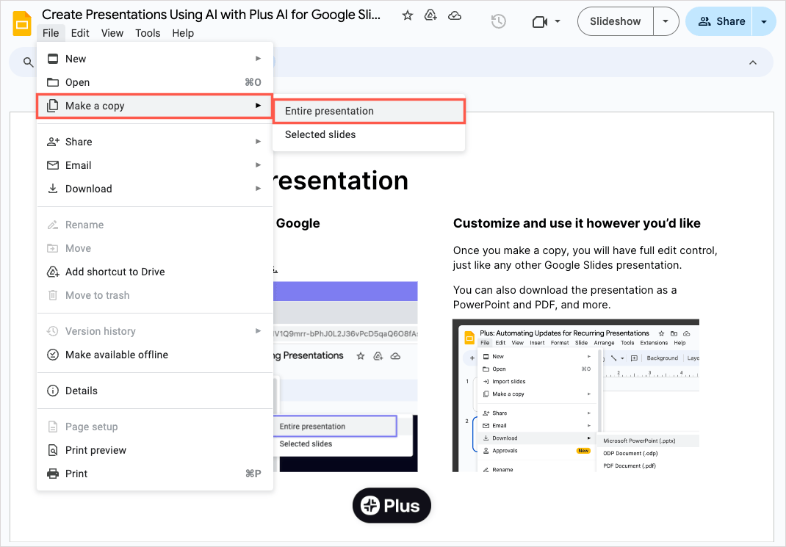
Task: Open Share options dropdown arrow
Action: pos(764,21)
